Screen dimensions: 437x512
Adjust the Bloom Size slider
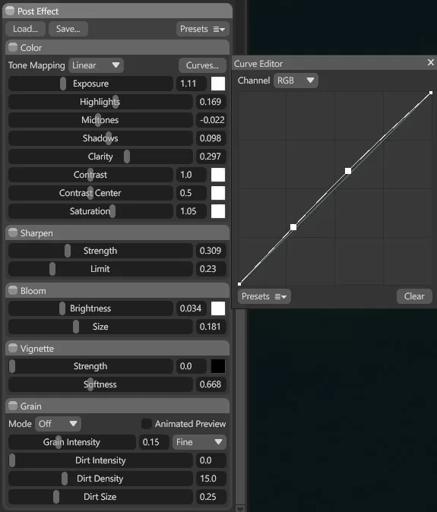(x=100, y=327)
